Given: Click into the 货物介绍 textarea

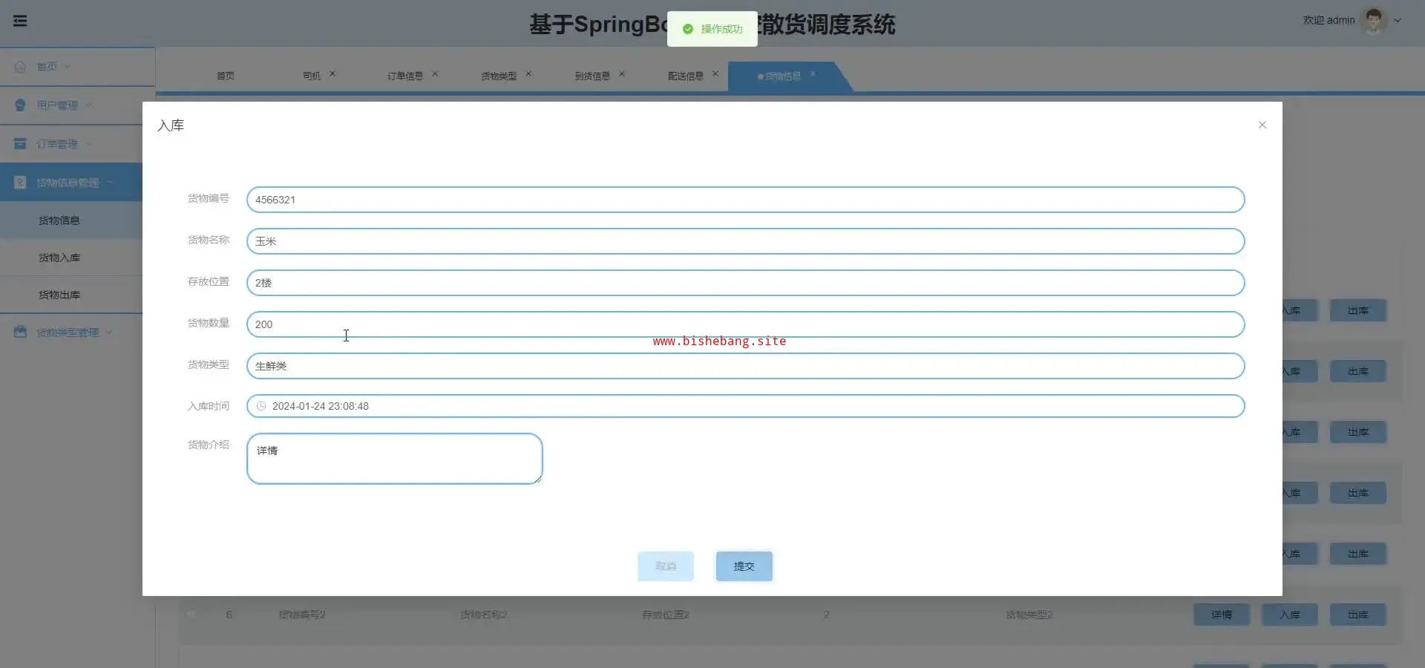Looking at the screenshot, I should (x=394, y=459).
